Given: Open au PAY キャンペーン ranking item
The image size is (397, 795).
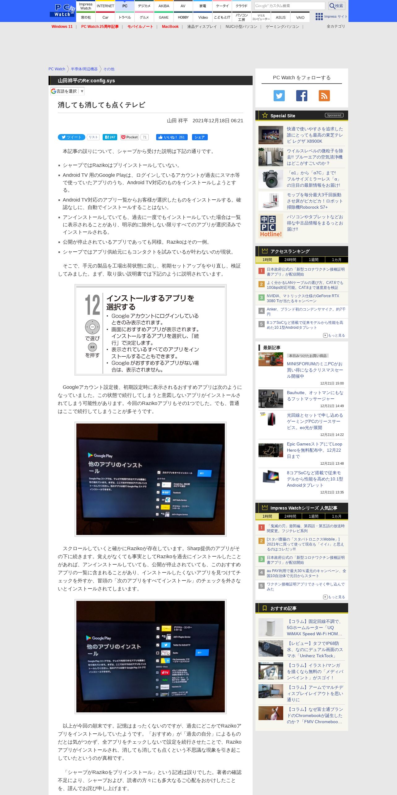Looking at the screenshot, I should point(306,573).
